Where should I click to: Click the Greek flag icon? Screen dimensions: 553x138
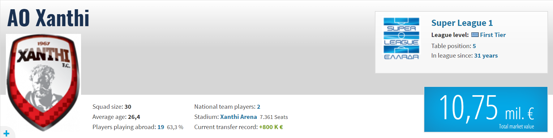tap(475, 35)
